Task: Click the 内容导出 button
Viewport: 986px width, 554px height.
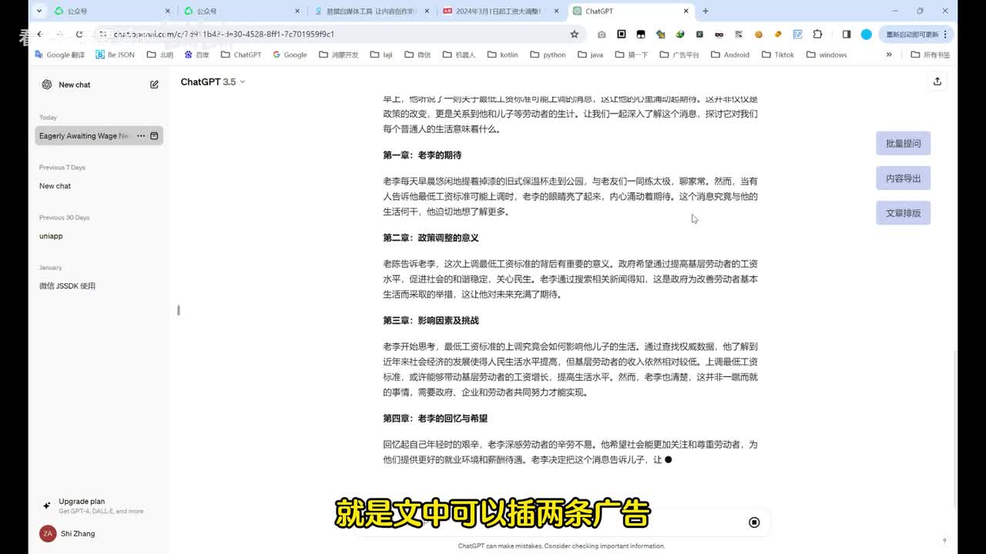Action: click(903, 179)
